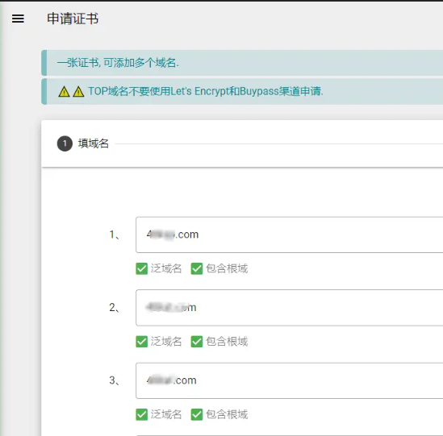Toggle 包含根域 checkbox for domain 3
The width and height of the screenshot is (443, 436).
(197, 414)
